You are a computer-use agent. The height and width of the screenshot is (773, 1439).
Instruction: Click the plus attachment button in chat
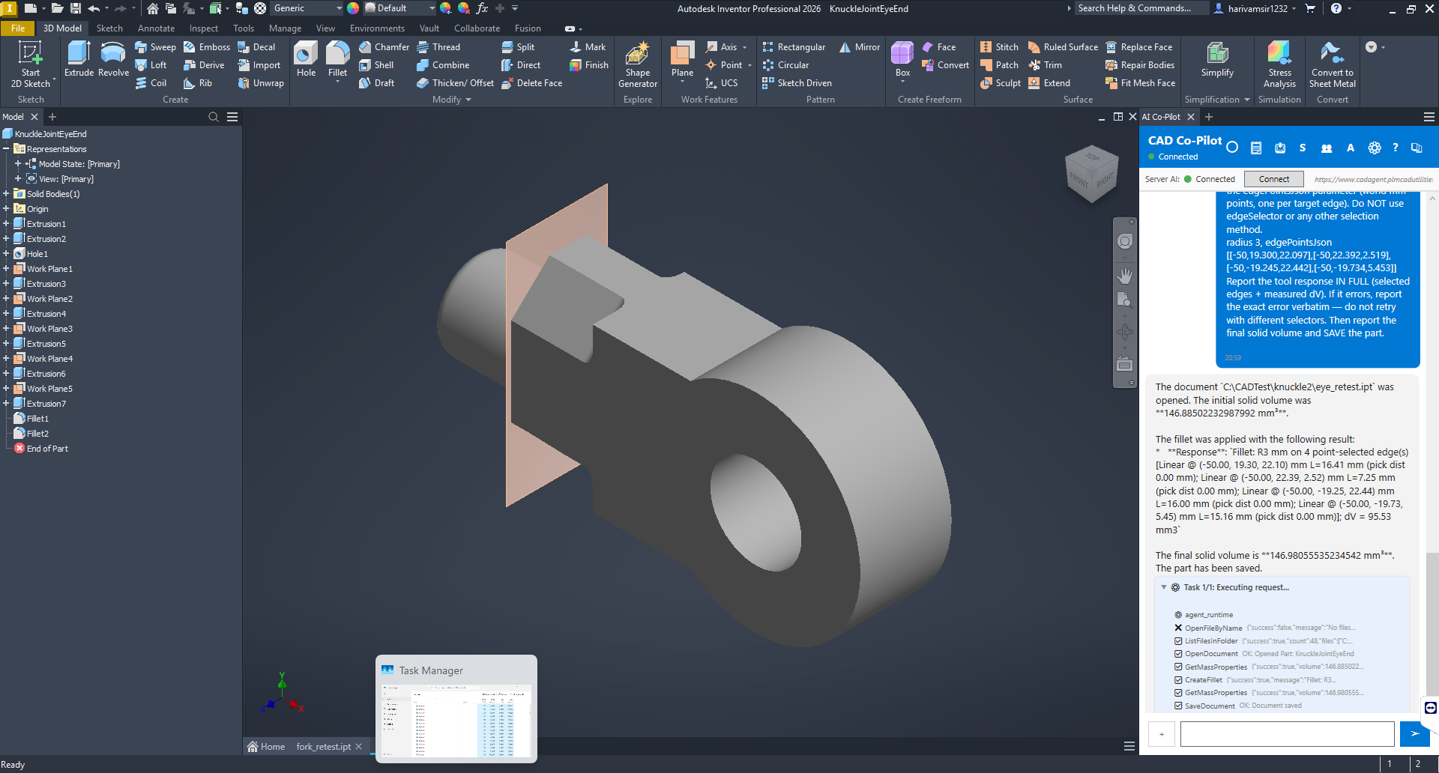1161,734
